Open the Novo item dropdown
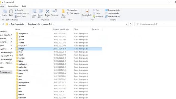Screen dimensions: 176x99 73,10
